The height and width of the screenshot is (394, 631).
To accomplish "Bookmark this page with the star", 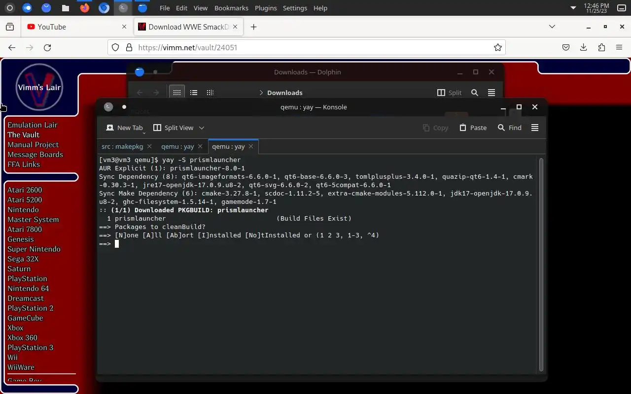I will click(498, 47).
